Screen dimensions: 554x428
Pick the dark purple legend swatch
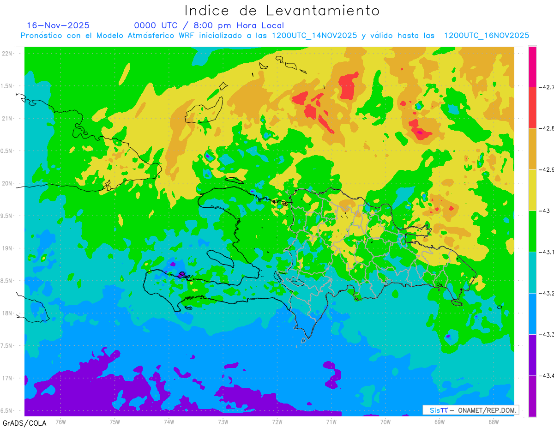(x=532, y=355)
